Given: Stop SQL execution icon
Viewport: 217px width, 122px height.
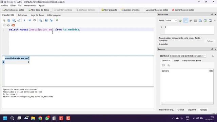Looking at the screenshot, I should (x=35, y=20).
